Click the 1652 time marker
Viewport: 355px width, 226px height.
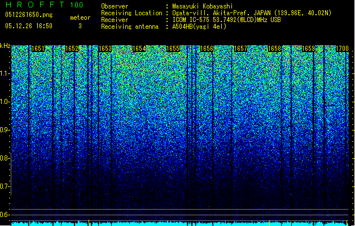tap(72, 49)
